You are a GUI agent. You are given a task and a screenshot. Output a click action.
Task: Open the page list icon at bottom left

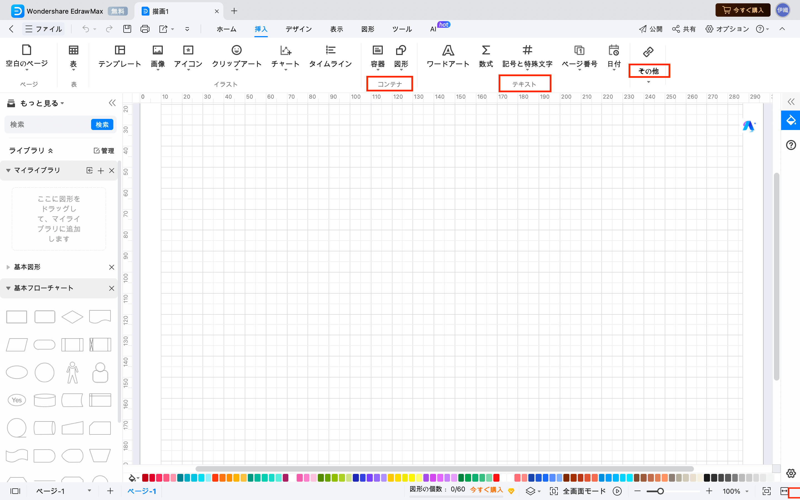point(15,491)
